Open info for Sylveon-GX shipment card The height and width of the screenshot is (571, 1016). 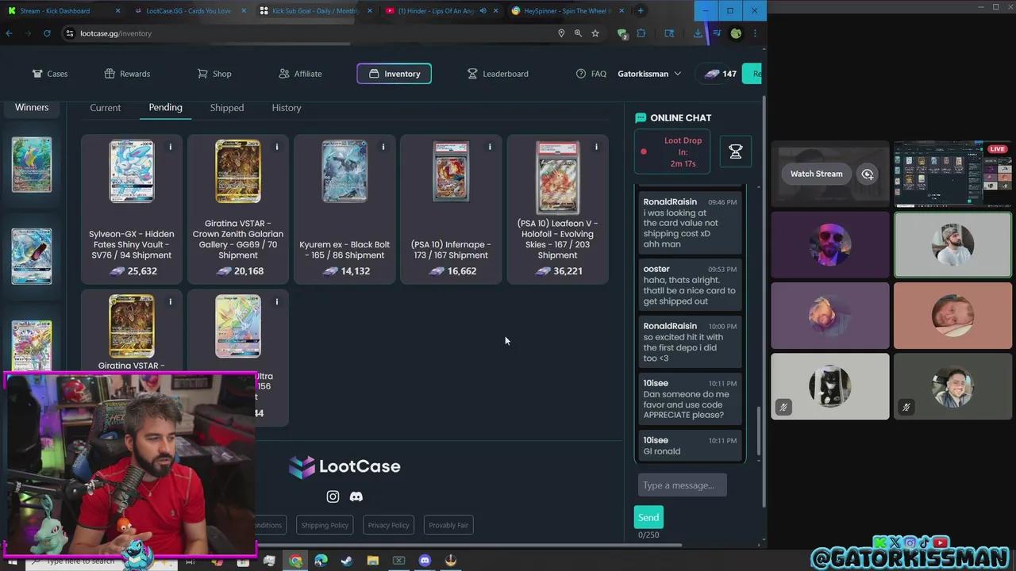170,147
